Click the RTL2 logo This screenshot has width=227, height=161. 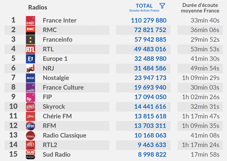pyautogui.click(x=30, y=145)
